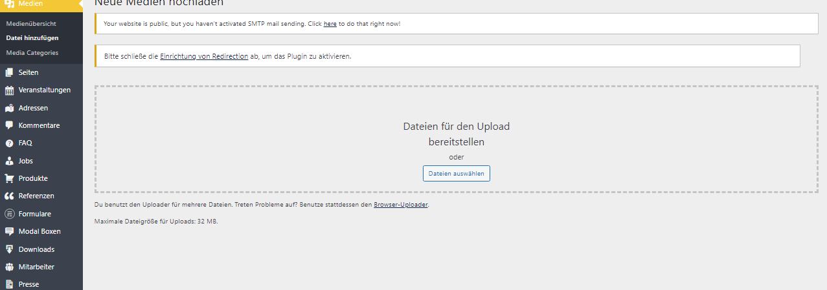
Task: Follow the 'here' SMTP activation link
Action: [x=330, y=24]
